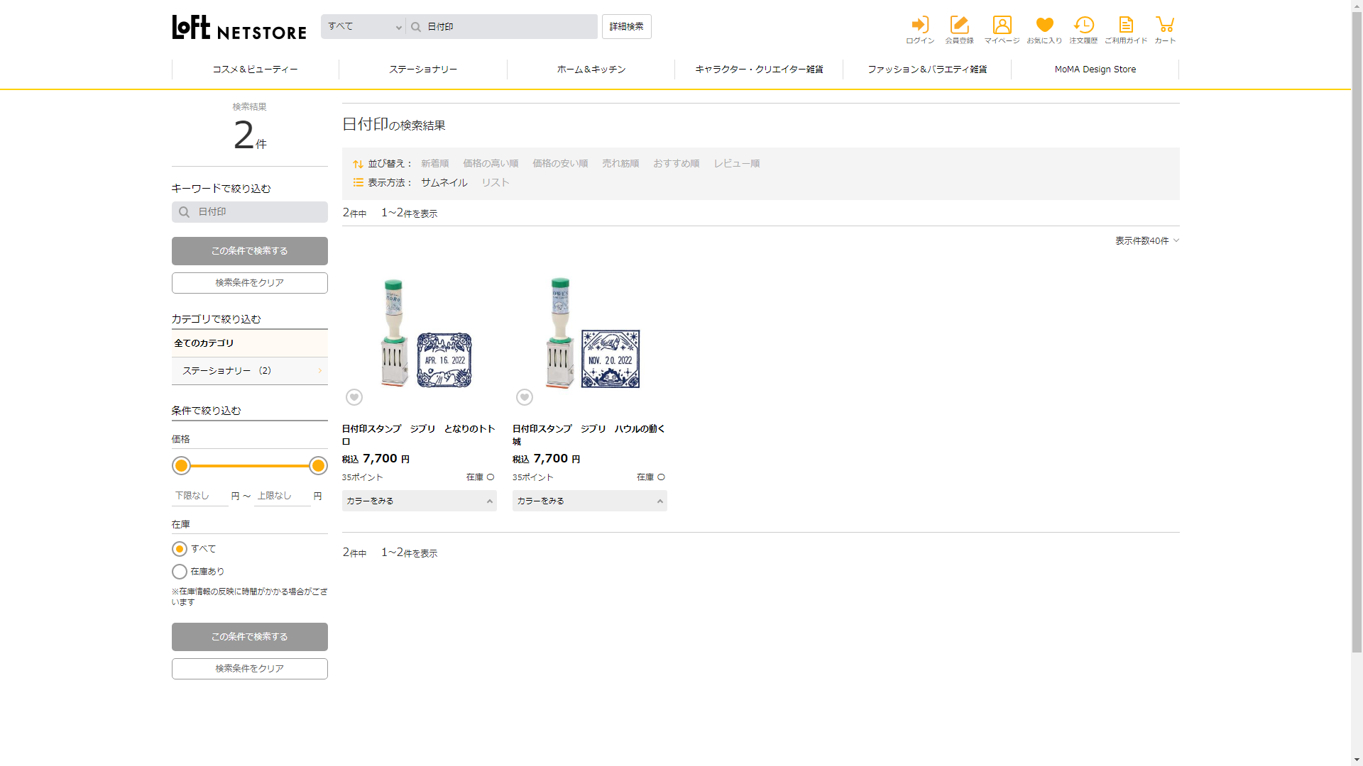Click the upper 検索条件をクリア button
This screenshot has height=766, width=1363.
pos(249,283)
